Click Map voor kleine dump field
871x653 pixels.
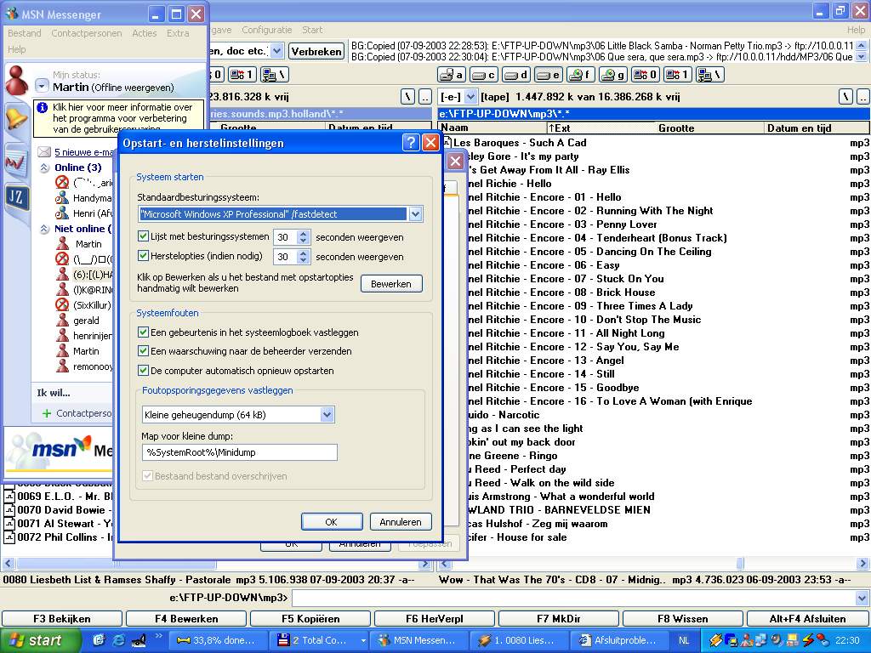[239, 452]
